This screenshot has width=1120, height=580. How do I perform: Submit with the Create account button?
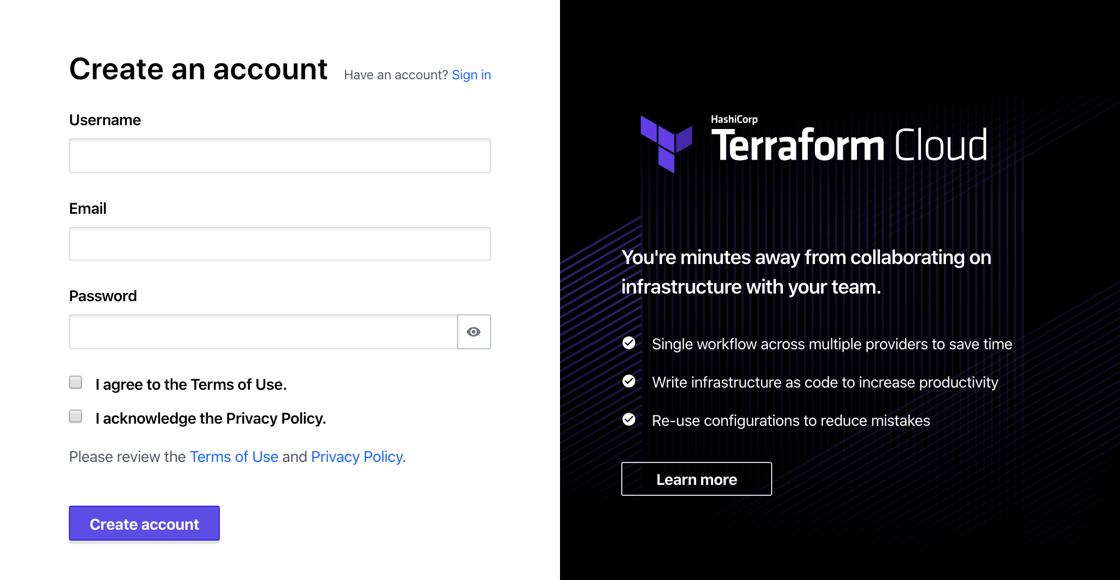tap(144, 523)
